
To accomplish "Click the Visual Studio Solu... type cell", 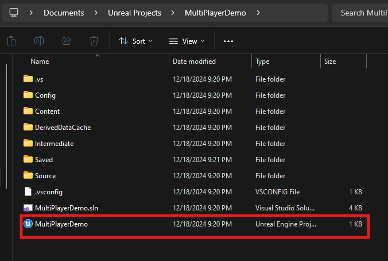I will pyautogui.click(x=285, y=208).
